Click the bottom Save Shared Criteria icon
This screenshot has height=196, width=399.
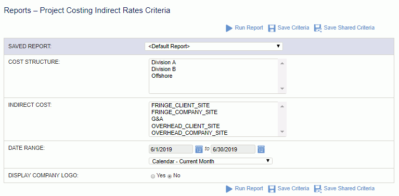(318, 189)
